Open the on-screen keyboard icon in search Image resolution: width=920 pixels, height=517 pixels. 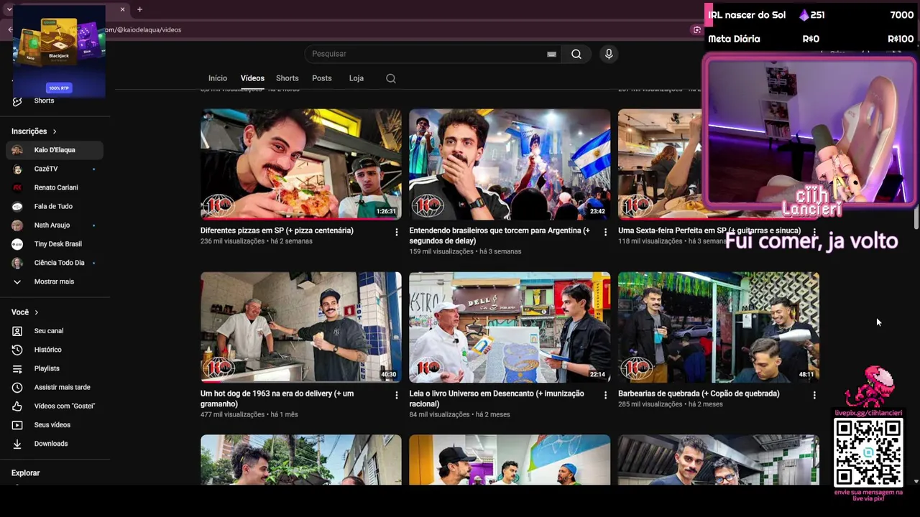click(551, 54)
